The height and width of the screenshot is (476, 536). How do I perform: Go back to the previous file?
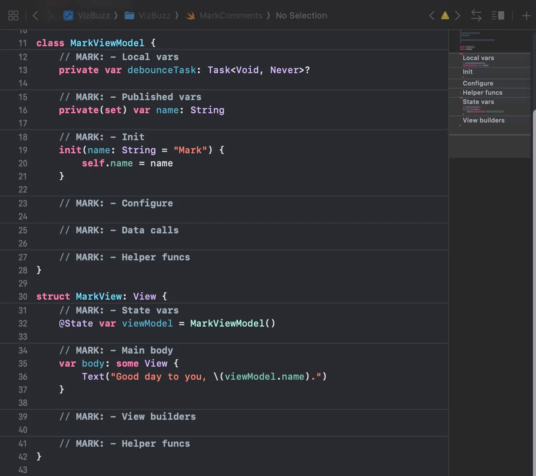[35, 15]
